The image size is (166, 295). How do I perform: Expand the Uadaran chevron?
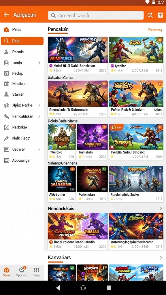39,150
